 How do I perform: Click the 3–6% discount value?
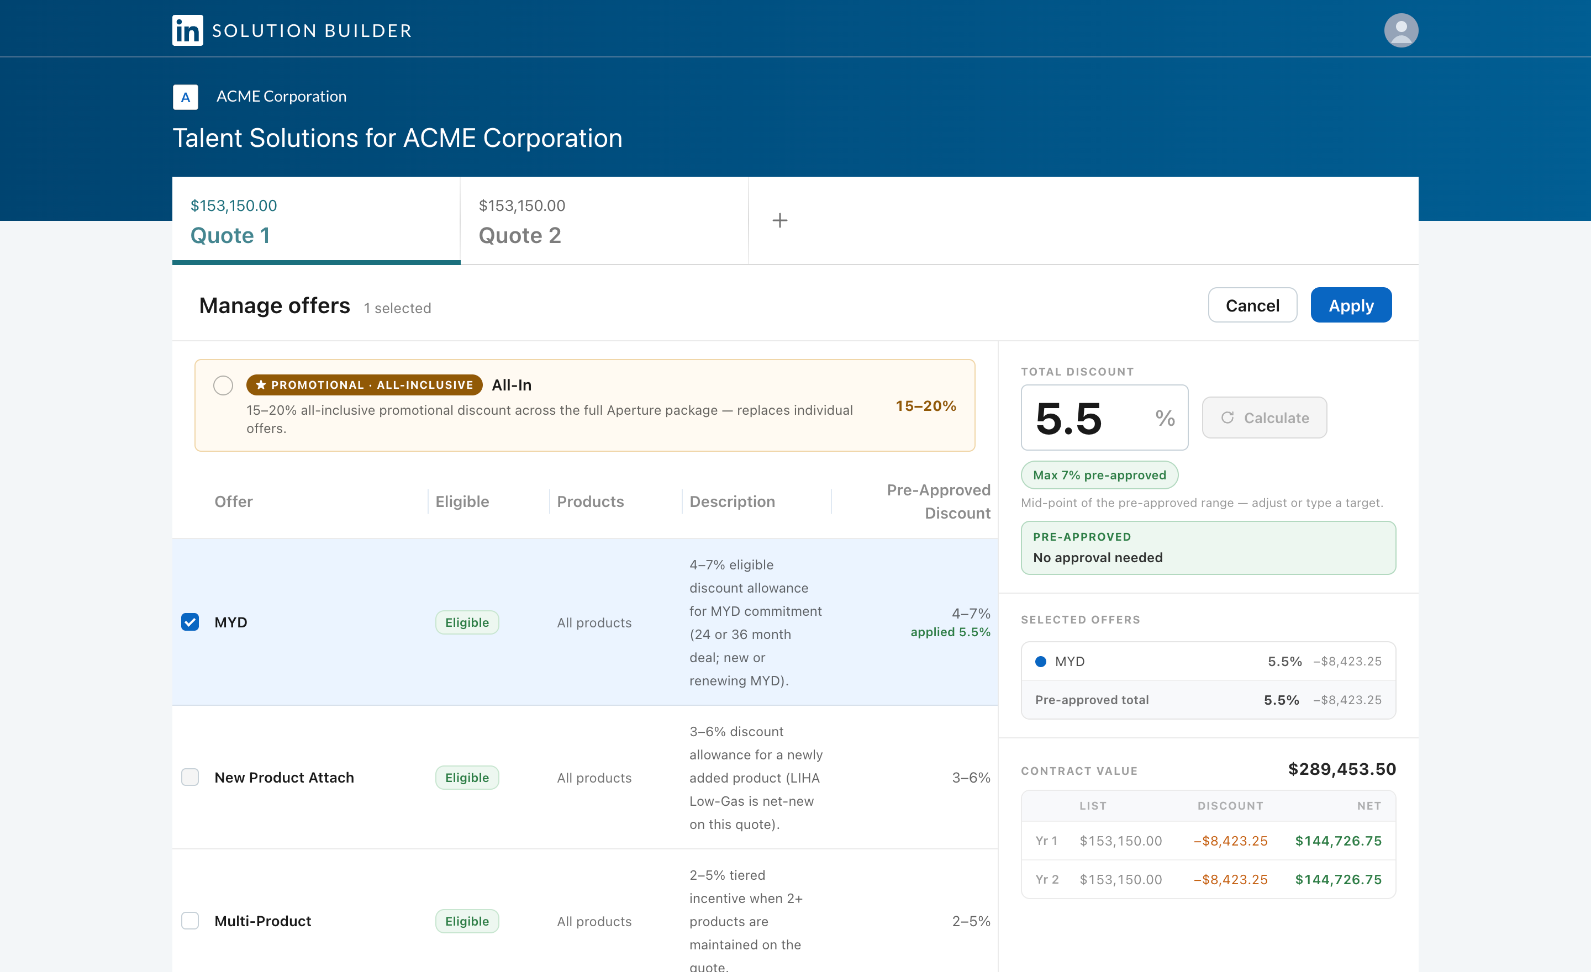tap(971, 777)
